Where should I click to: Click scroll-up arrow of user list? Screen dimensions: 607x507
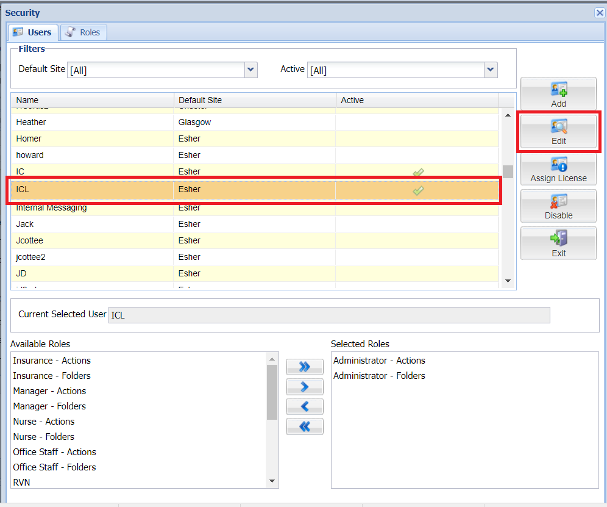click(x=508, y=115)
